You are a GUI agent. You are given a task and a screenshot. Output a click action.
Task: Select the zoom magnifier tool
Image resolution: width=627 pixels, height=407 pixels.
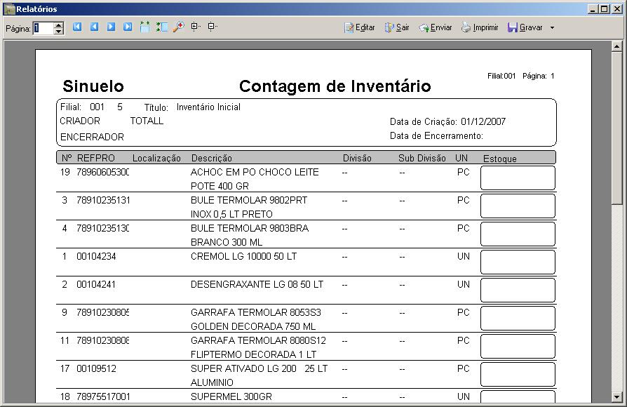tap(177, 27)
